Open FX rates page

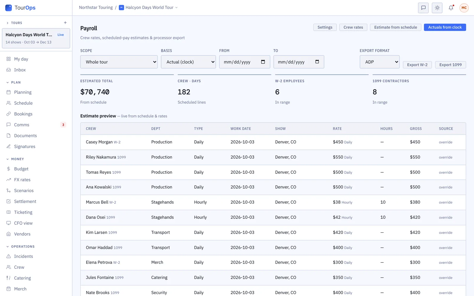[36, 180]
